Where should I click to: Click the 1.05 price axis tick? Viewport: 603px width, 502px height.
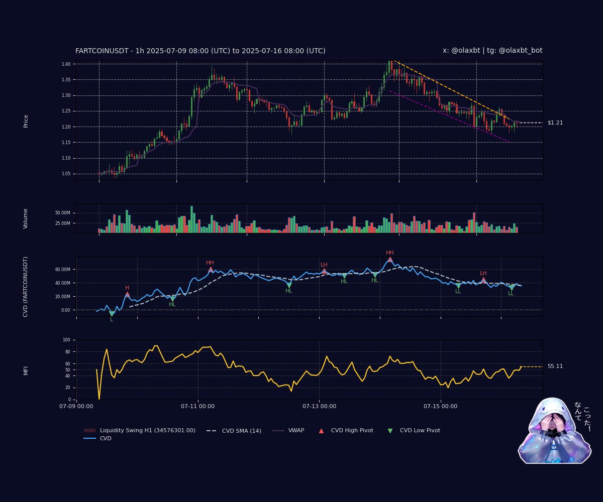click(x=66, y=174)
